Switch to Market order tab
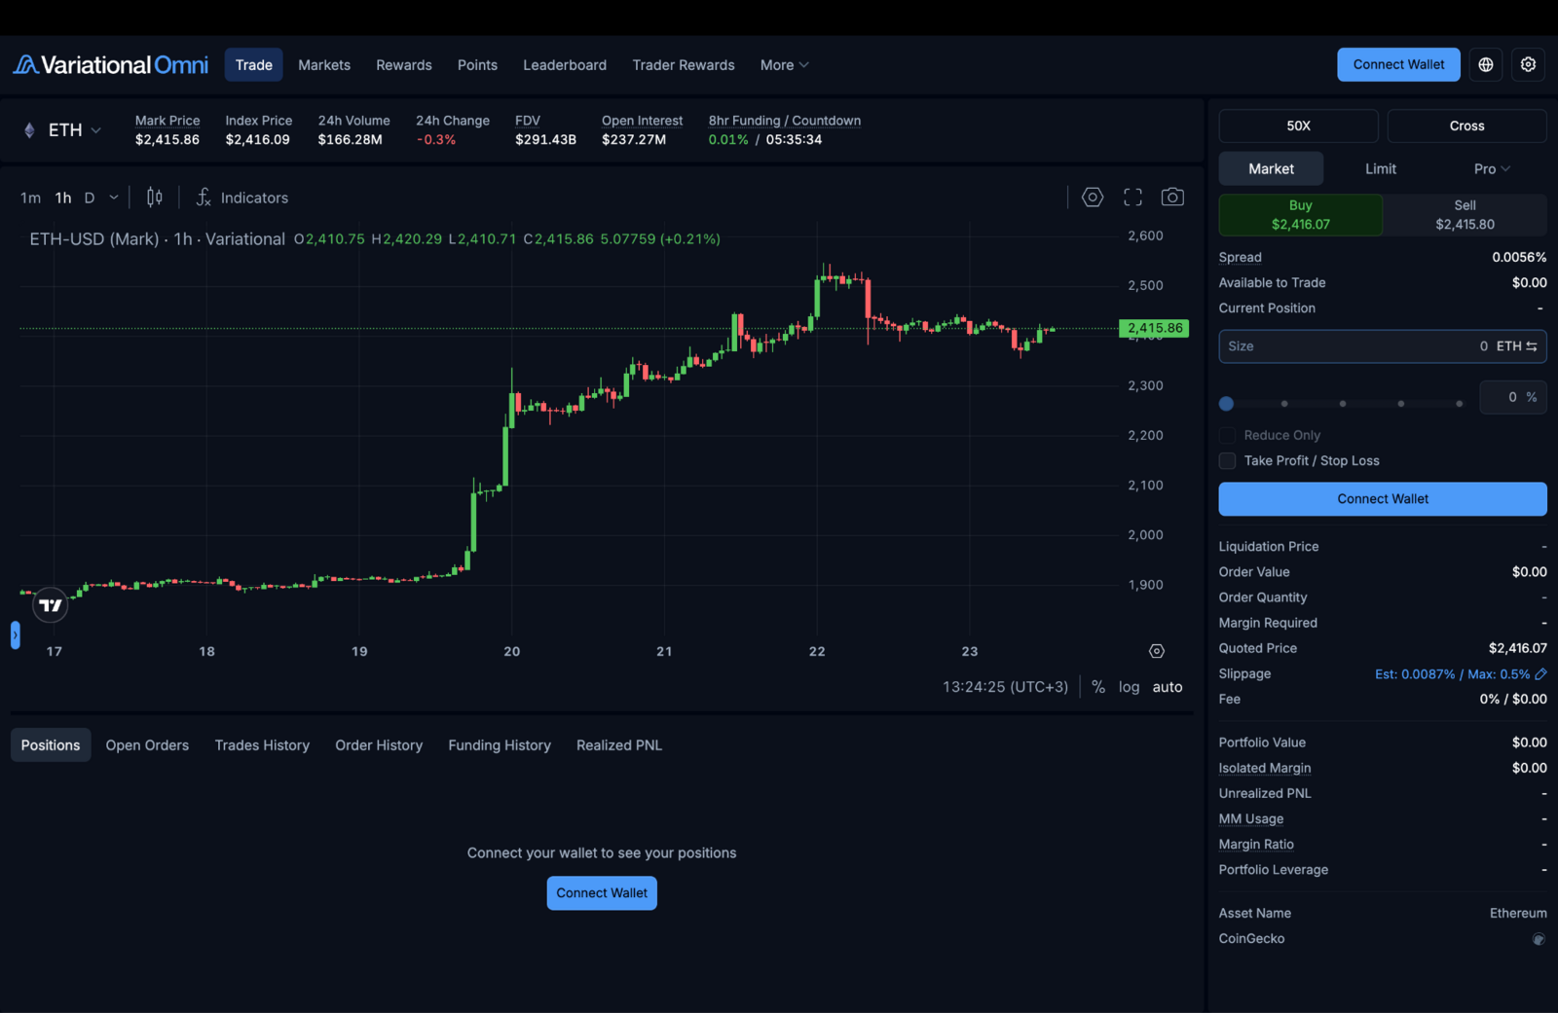Viewport: 1558px width, 1013px height. coord(1271,168)
